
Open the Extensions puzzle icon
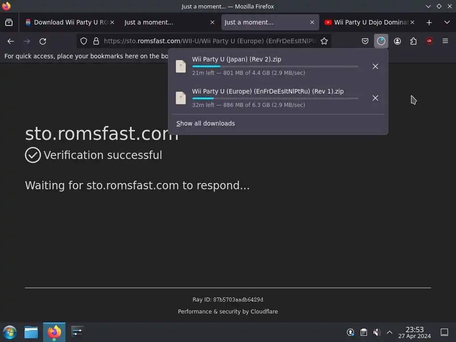click(x=413, y=41)
